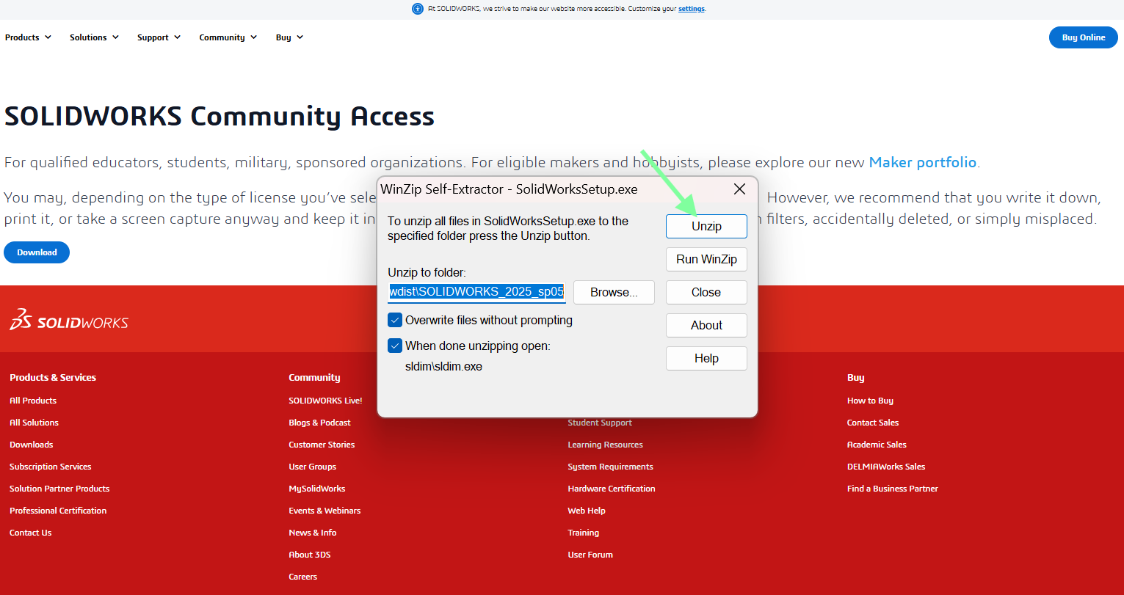Open News & Info footer link
Screen dimensions: 1124x595
click(x=313, y=533)
